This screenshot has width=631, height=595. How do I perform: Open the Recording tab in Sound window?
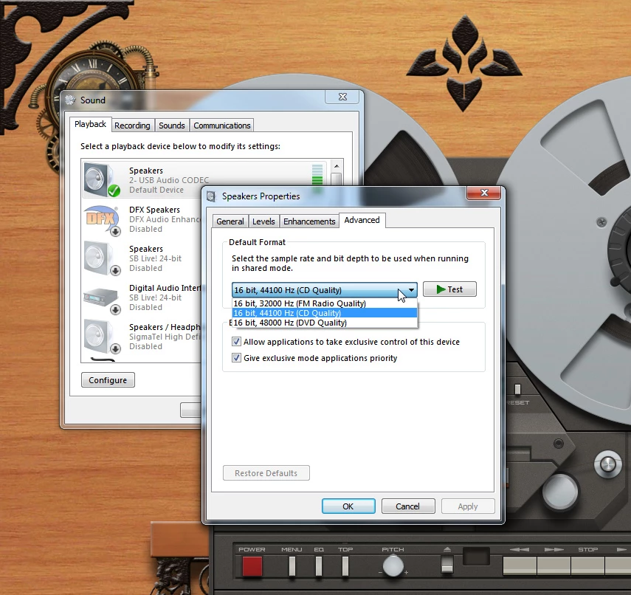coord(132,125)
